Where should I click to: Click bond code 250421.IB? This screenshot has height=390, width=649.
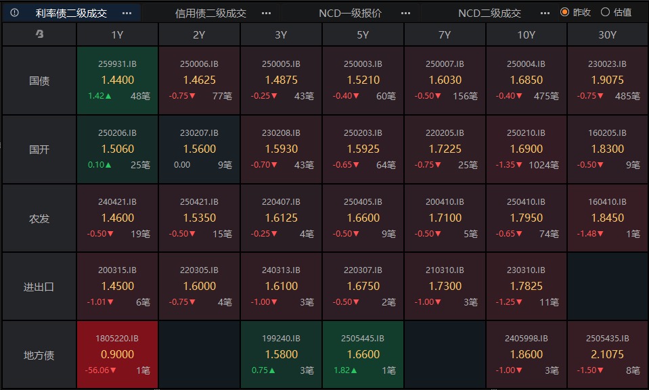(x=199, y=202)
